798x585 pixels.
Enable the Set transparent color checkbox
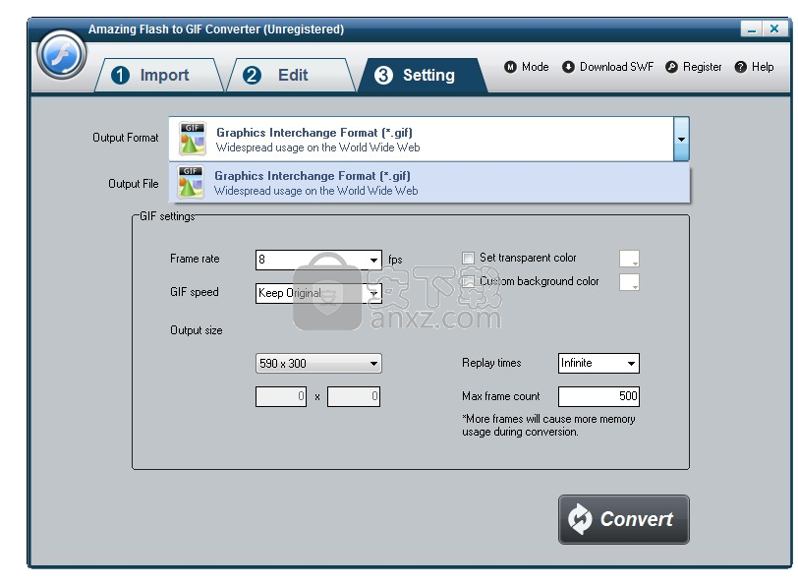point(468,259)
